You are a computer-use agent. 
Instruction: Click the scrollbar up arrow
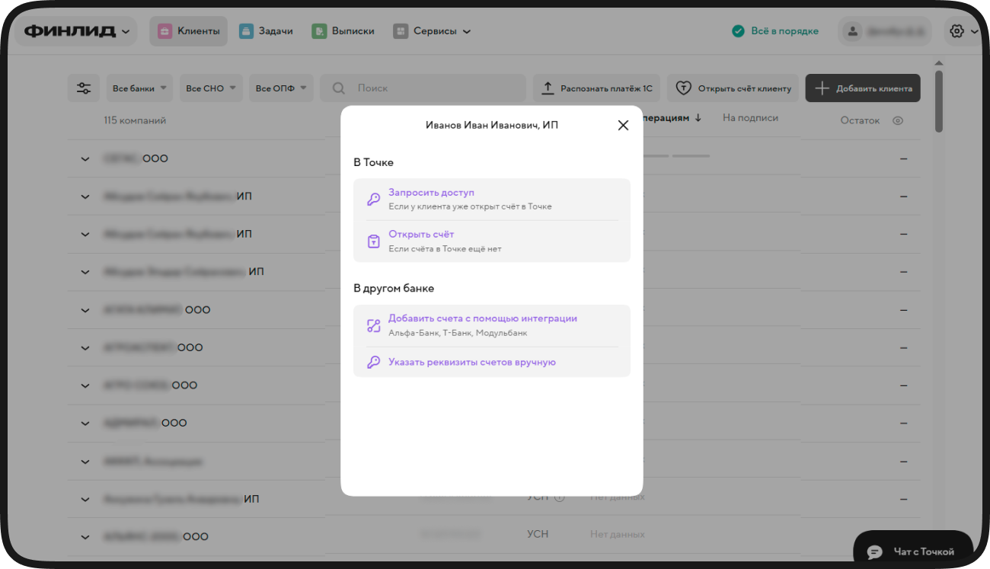[938, 63]
